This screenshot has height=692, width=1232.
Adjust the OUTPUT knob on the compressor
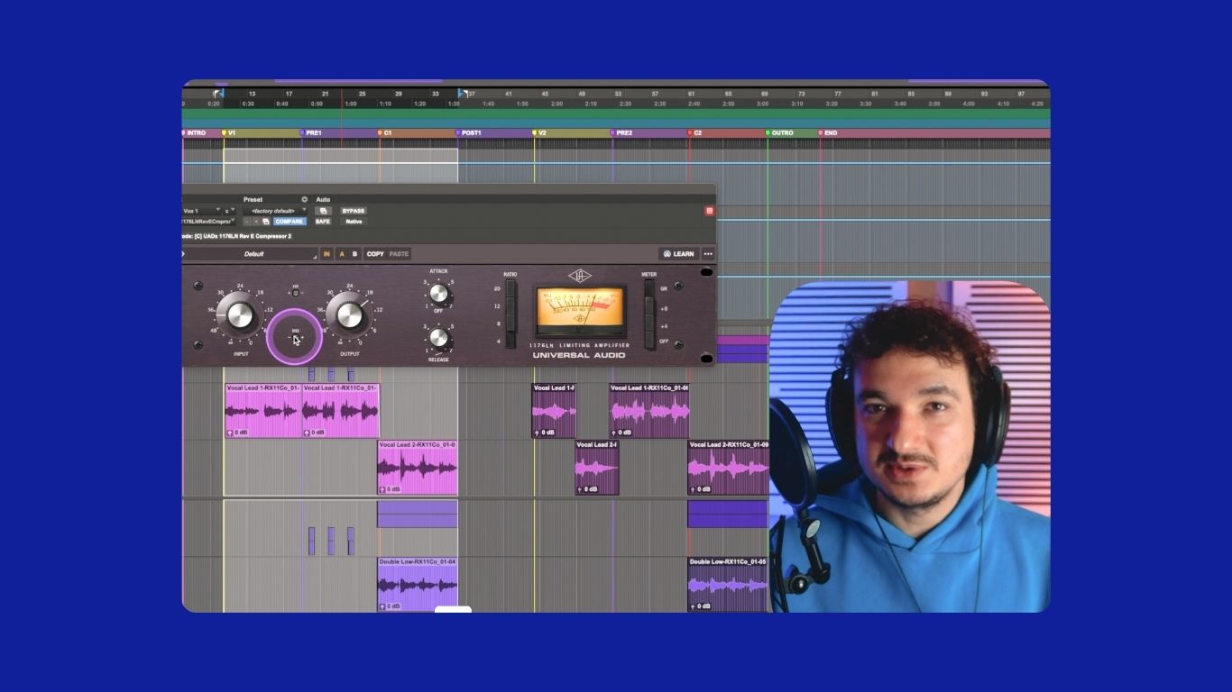349,315
